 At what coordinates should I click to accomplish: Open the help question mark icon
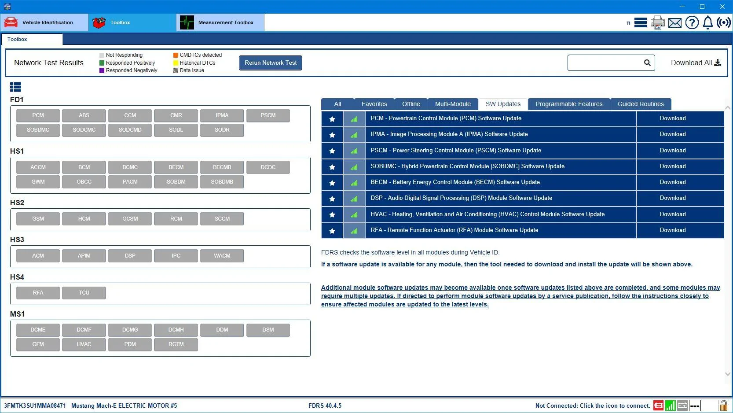click(x=692, y=22)
